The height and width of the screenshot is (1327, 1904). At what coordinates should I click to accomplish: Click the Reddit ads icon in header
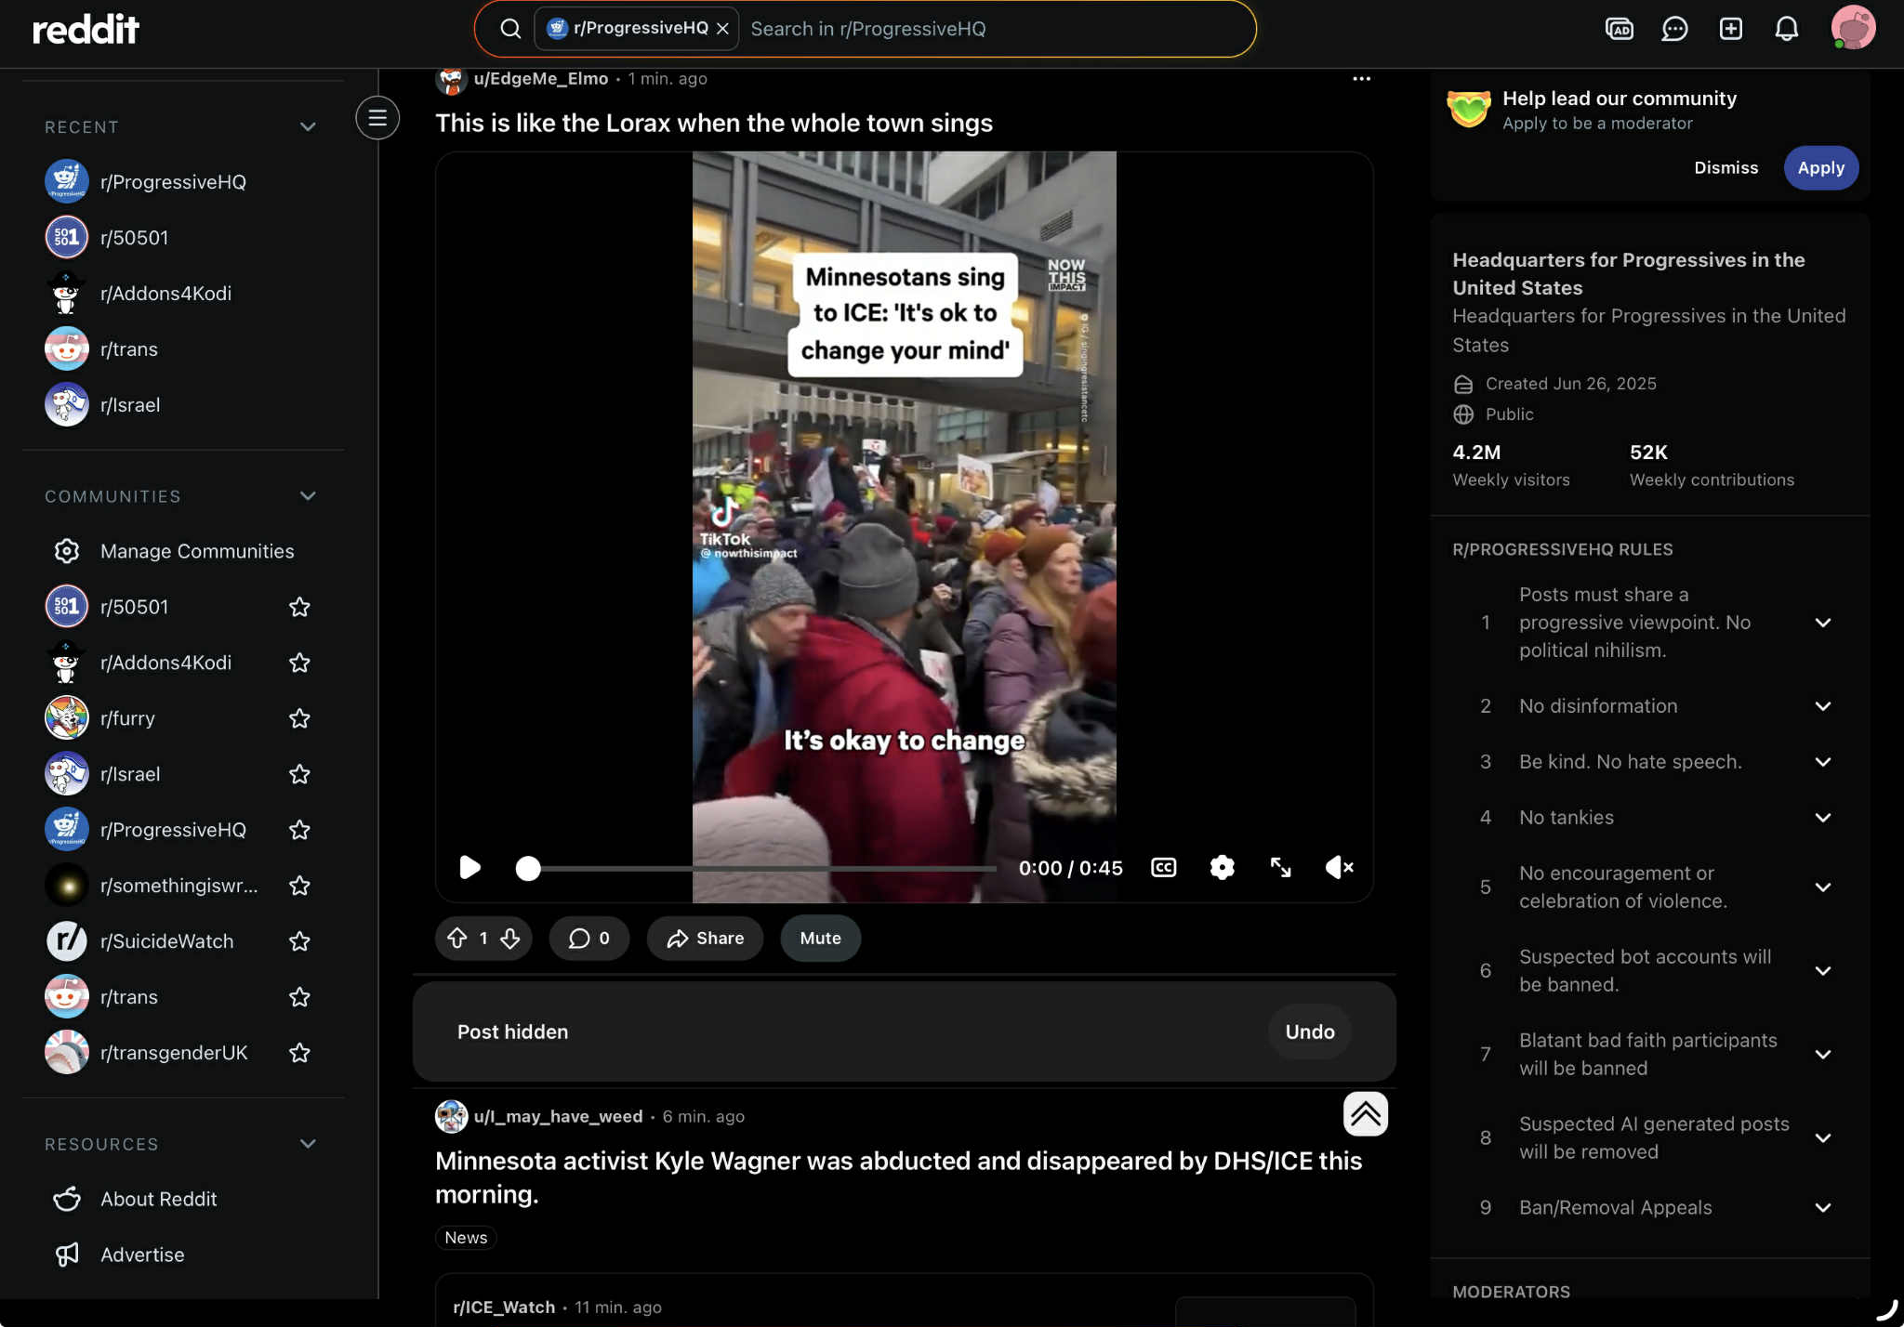tap(1619, 29)
